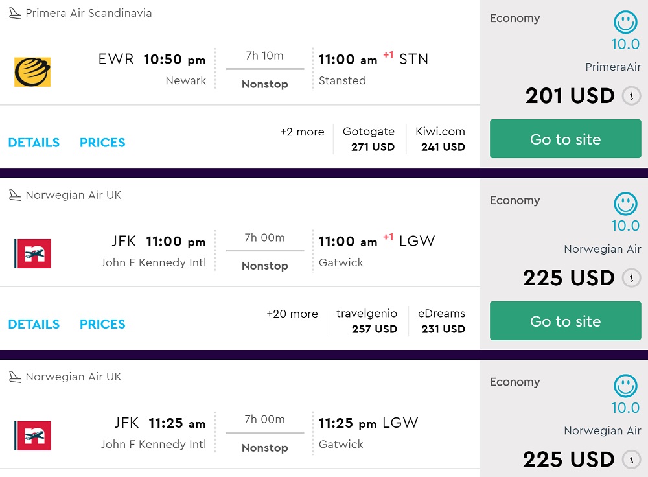Click the plane icon next to Primera Air Scandinavia
The height and width of the screenshot is (477, 648).
[14, 13]
